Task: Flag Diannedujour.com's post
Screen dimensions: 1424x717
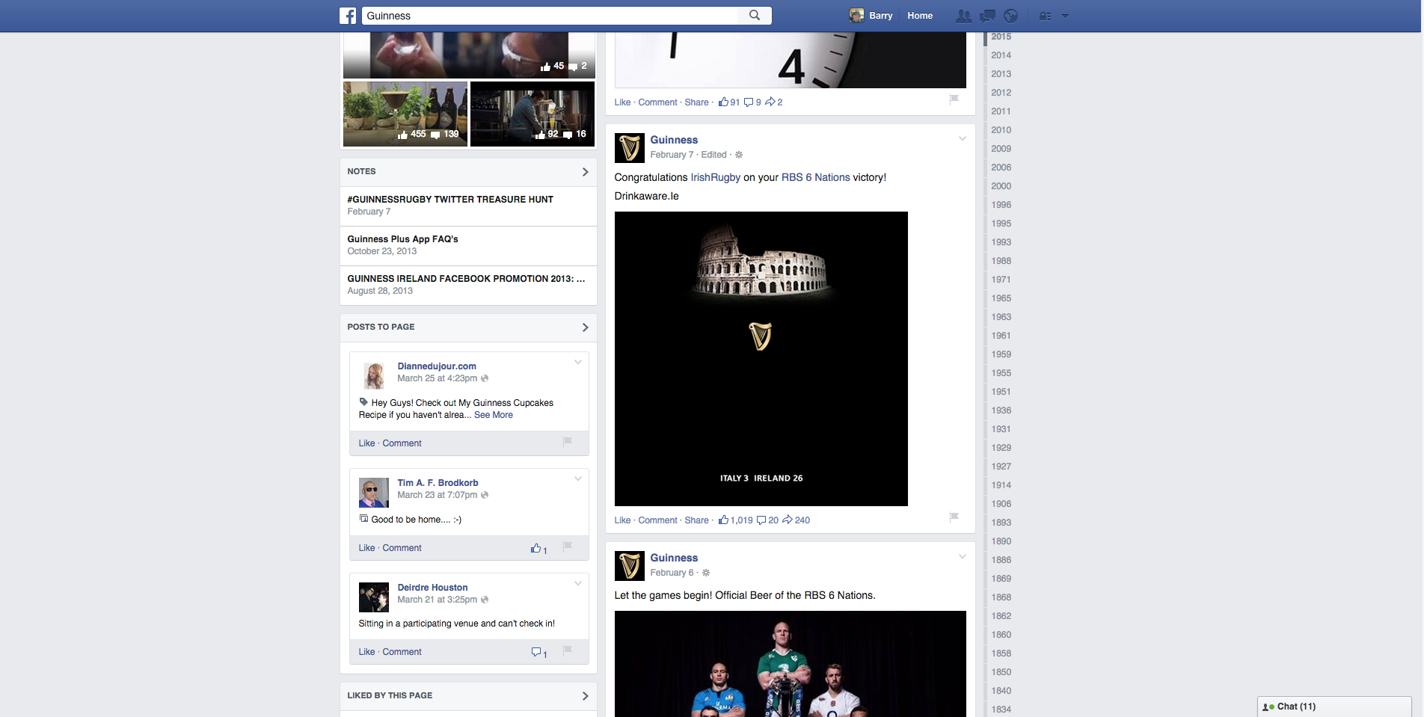Action: point(567,441)
